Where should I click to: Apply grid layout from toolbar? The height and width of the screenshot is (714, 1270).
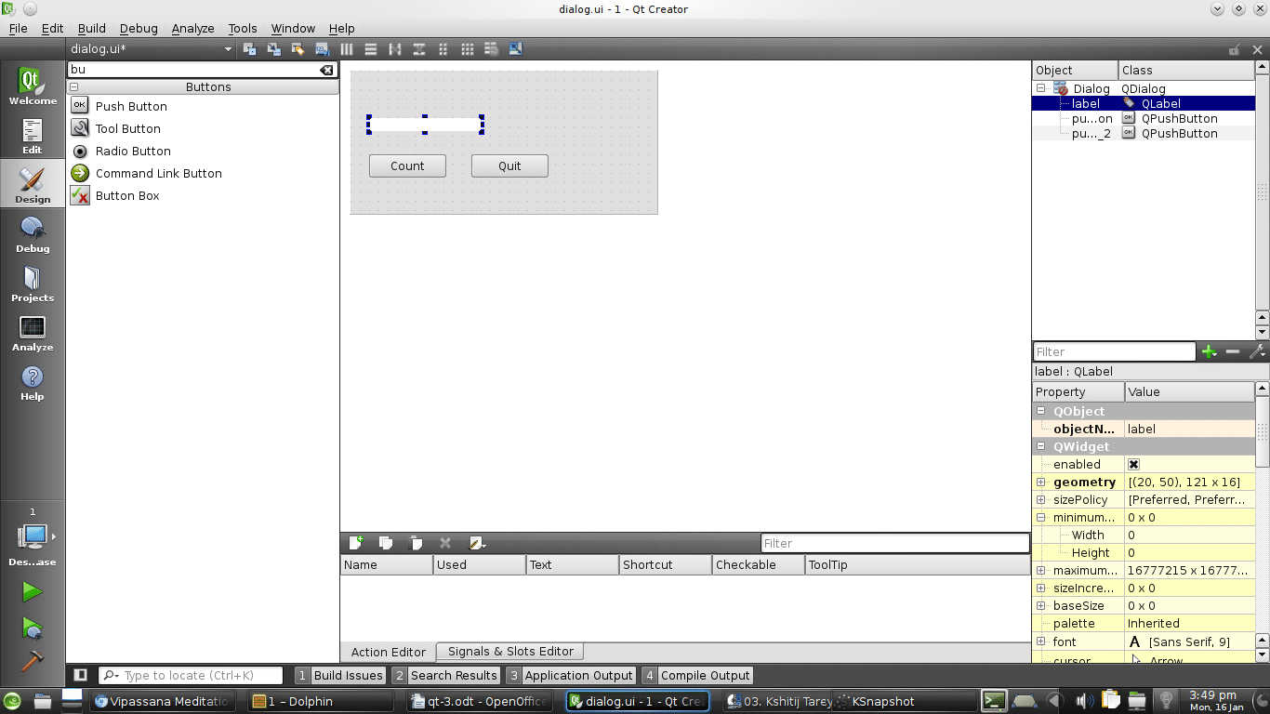pos(468,49)
